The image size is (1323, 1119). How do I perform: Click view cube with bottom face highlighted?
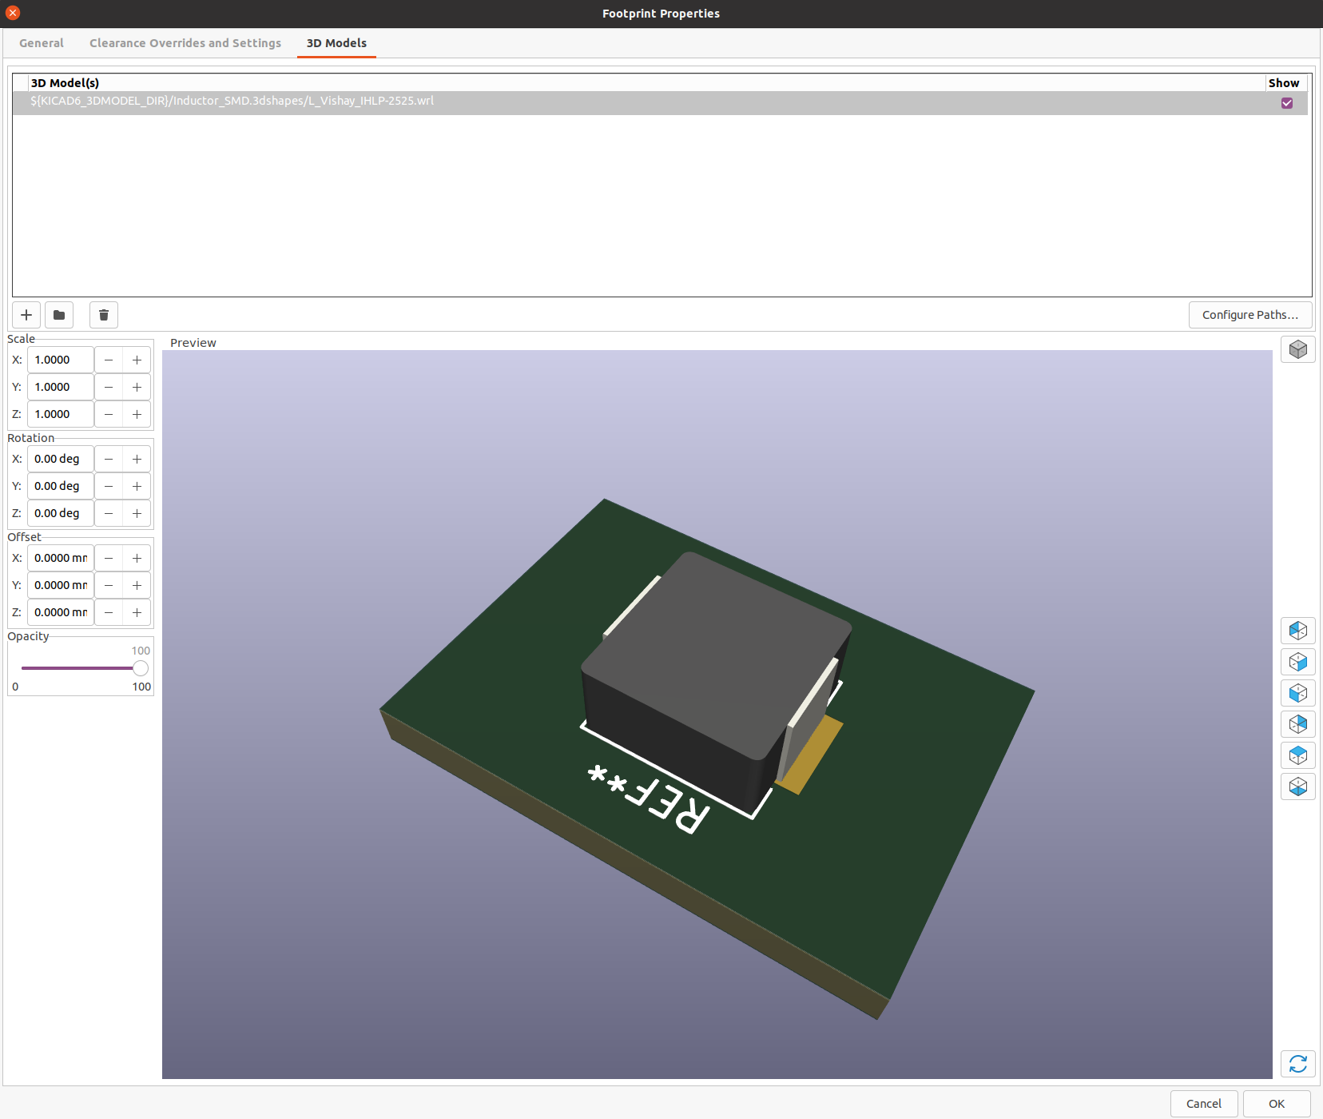point(1297,786)
